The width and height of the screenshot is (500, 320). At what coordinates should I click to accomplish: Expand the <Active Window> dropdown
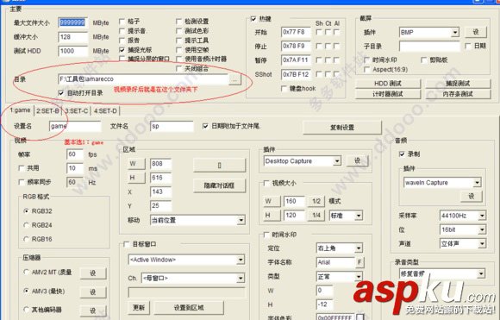click(x=241, y=260)
